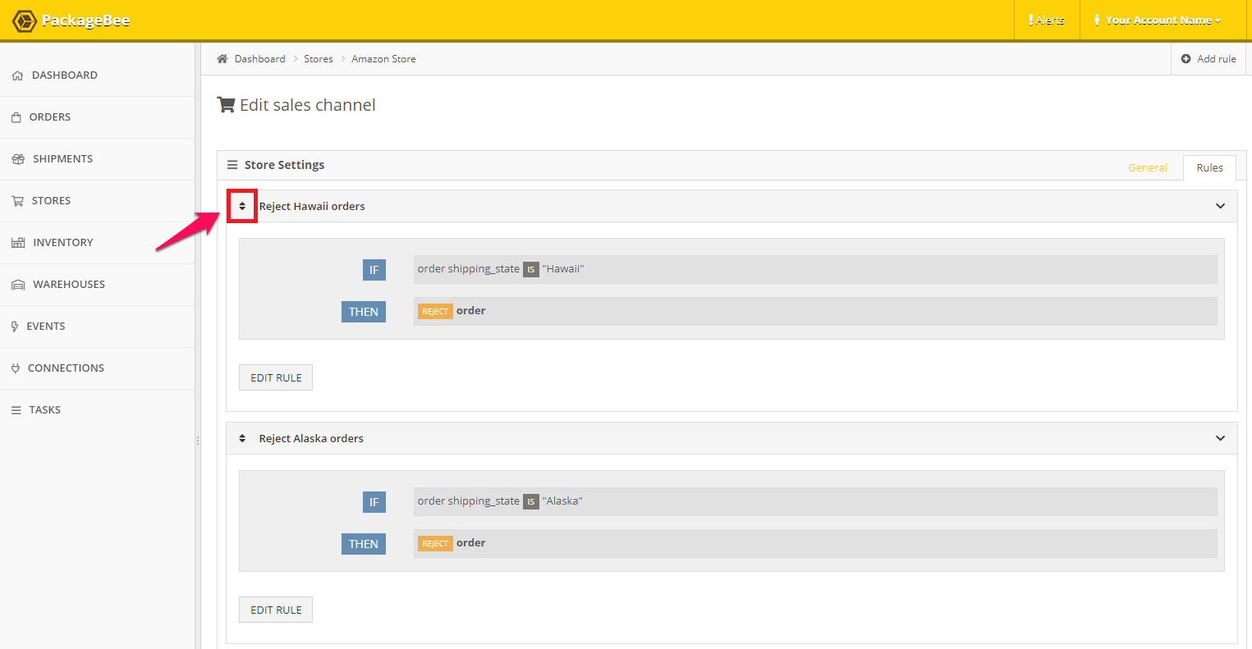This screenshot has width=1252, height=649.
Task: Click the home icon in the breadcrumb
Action: tap(222, 59)
